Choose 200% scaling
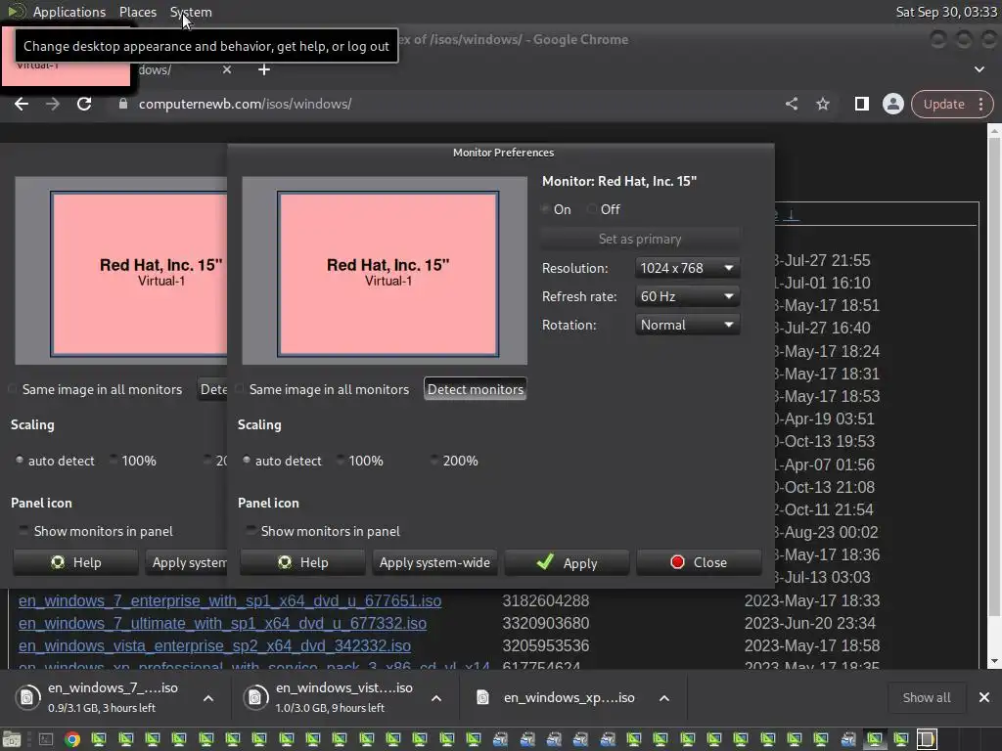 pyautogui.click(x=434, y=460)
